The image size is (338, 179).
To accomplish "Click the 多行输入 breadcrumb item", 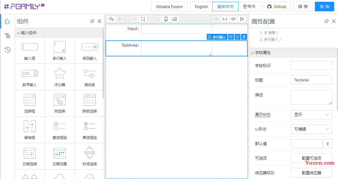I will click(271, 39).
